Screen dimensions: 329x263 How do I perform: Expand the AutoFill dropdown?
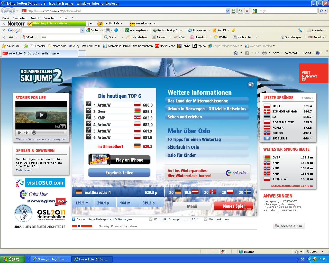[x=229, y=30]
